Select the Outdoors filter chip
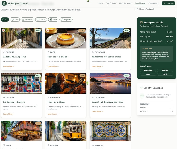 point(27,20)
